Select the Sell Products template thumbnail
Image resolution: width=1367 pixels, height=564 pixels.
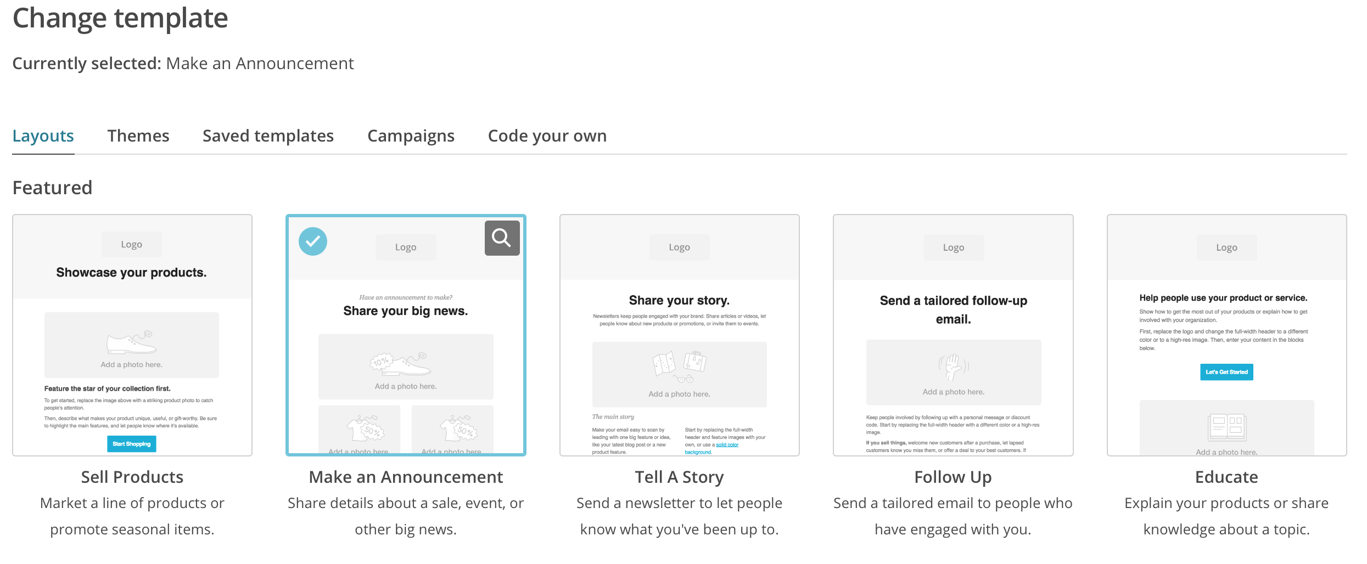pos(132,335)
